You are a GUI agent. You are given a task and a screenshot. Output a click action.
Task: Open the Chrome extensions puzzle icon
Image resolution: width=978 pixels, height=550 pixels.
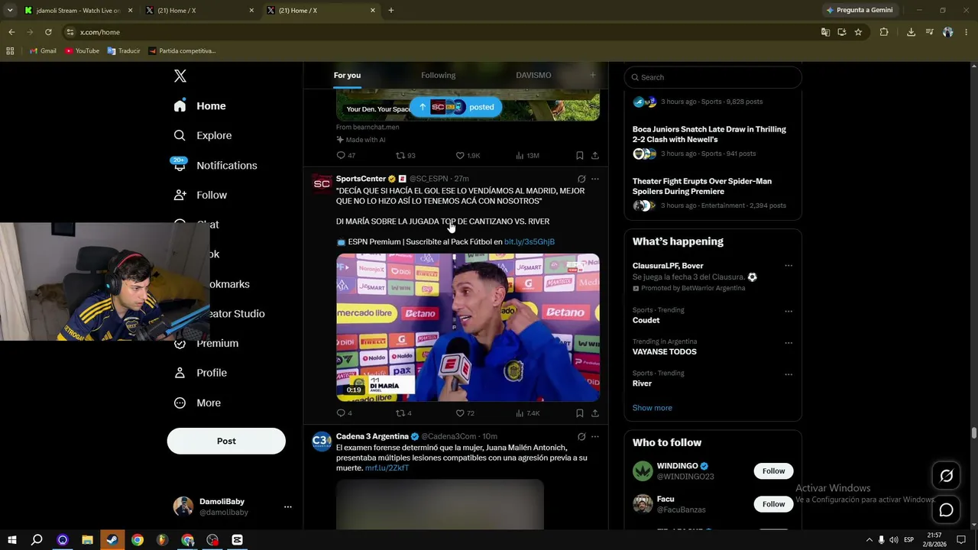884,32
